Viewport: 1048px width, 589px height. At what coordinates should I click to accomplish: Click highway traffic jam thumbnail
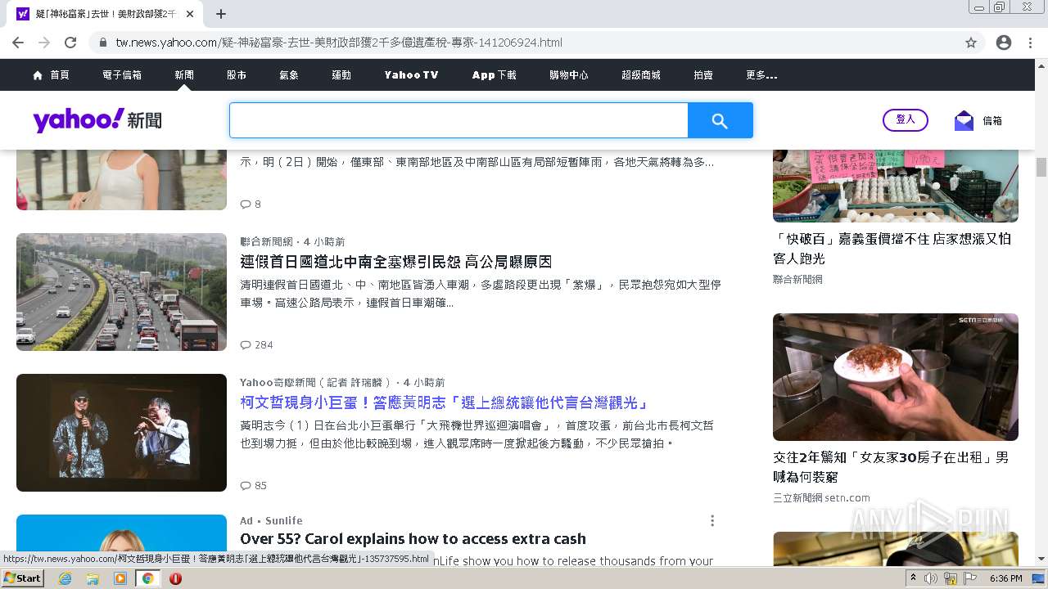point(121,292)
